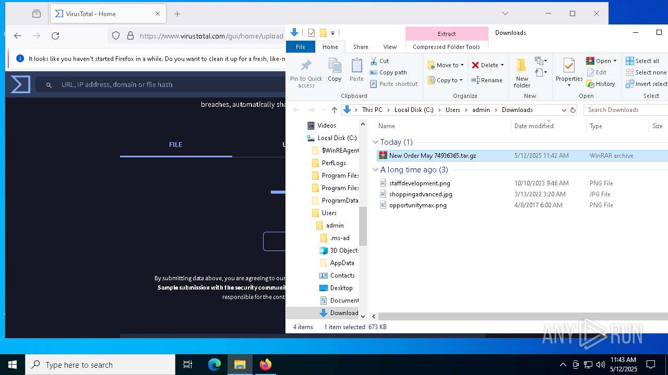Collapse the Today (1) group
This screenshot has width=668, height=375.
tap(375, 142)
